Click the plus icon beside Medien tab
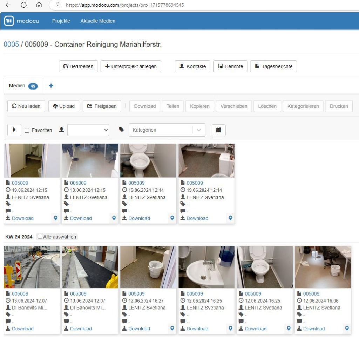This screenshot has width=359, height=337. point(51,86)
